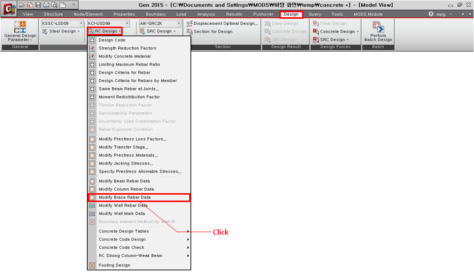Click the Modify Wall Rebar Data icon
Screen dimensions: 474x273
(92, 205)
